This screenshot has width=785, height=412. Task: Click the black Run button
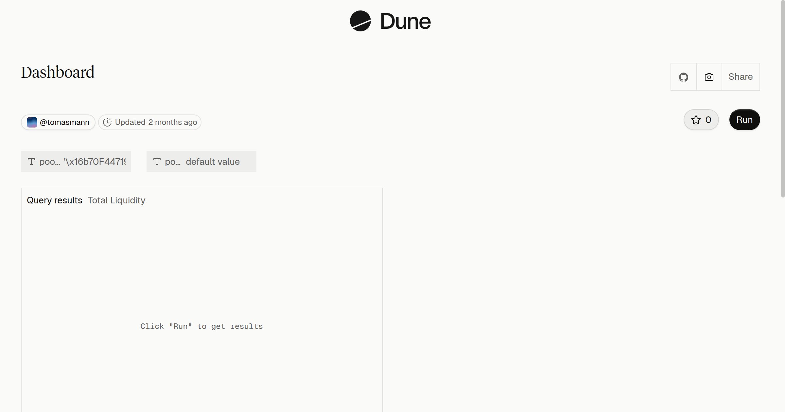tap(744, 120)
